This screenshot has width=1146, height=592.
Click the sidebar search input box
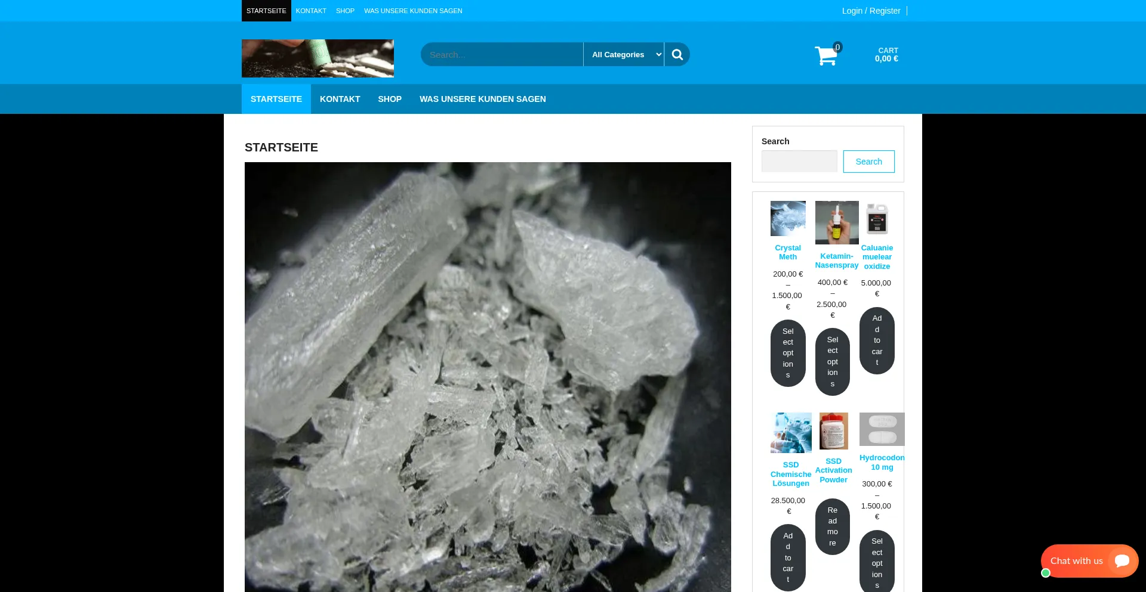(799, 162)
